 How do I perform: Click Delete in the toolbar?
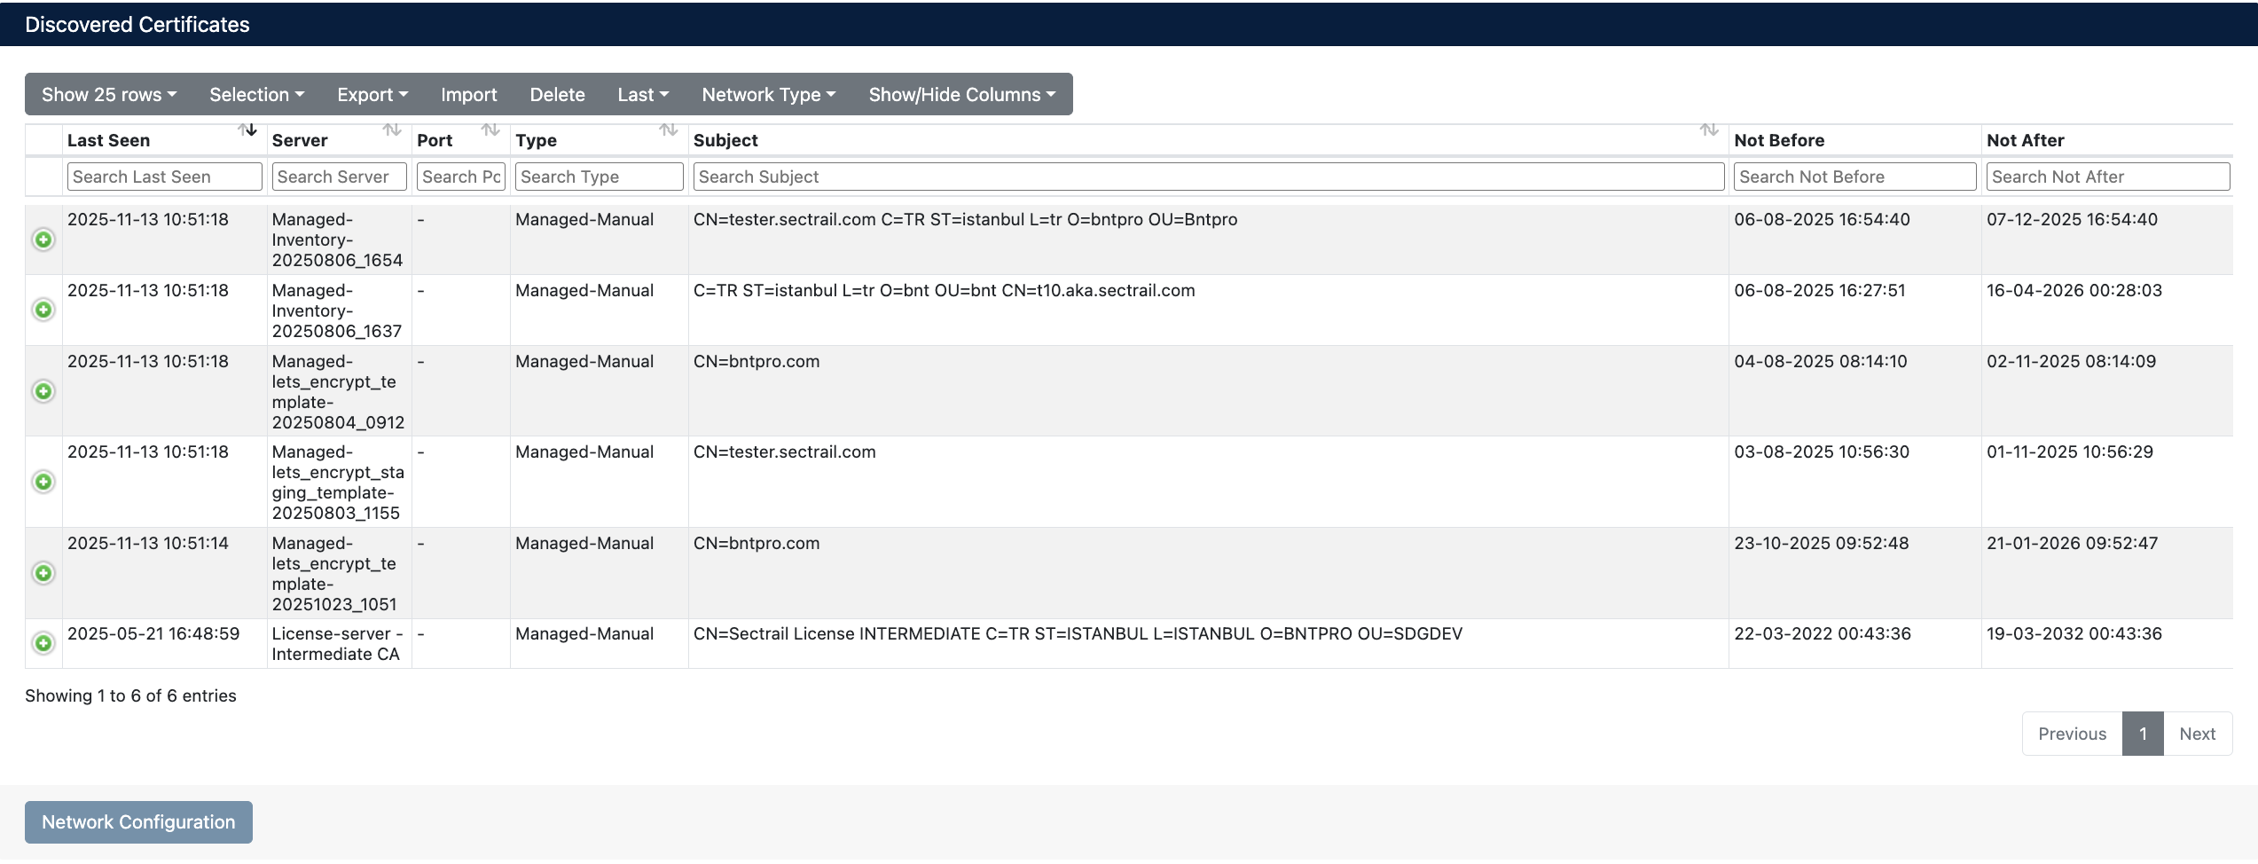pyautogui.click(x=557, y=94)
